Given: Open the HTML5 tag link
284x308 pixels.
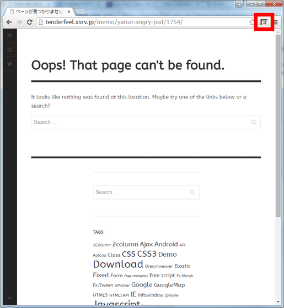Looking at the screenshot, I should (x=100, y=295).
